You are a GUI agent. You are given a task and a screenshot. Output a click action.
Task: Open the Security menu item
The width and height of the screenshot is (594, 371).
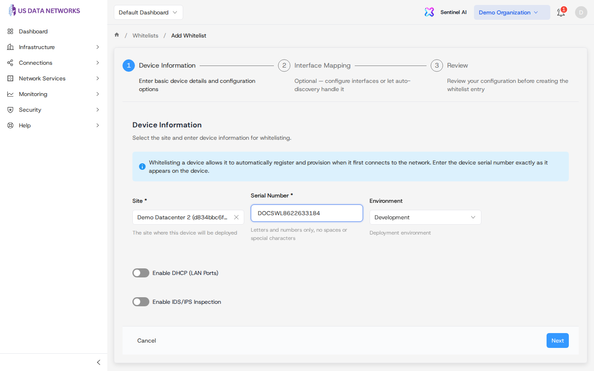54,110
